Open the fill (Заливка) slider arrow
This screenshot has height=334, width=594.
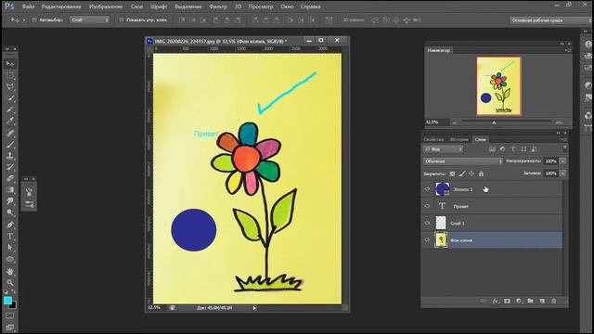(x=563, y=173)
